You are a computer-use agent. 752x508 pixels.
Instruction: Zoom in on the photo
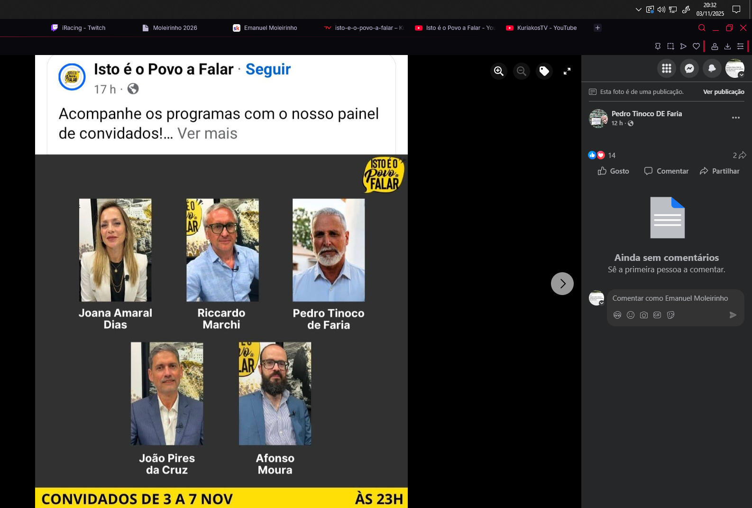pyautogui.click(x=499, y=71)
